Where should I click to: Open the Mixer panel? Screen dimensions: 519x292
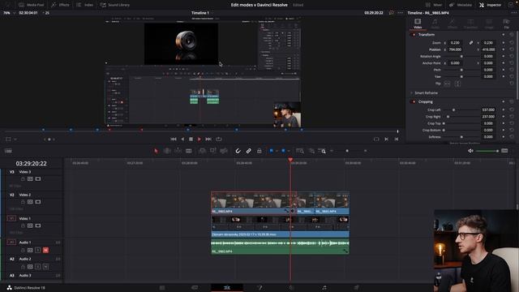click(x=434, y=5)
